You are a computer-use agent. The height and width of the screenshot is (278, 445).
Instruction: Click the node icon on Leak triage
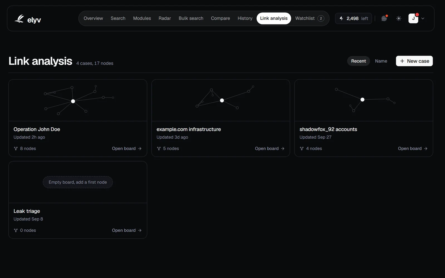click(16, 230)
